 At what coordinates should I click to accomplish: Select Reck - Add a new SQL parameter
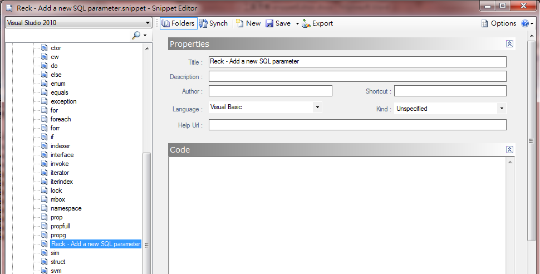coord(96,244)
